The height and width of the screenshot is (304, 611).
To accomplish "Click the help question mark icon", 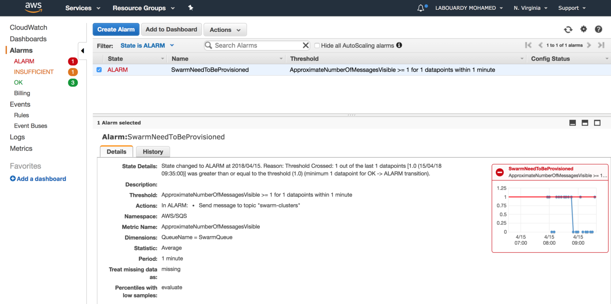I will tap(598, 29).
